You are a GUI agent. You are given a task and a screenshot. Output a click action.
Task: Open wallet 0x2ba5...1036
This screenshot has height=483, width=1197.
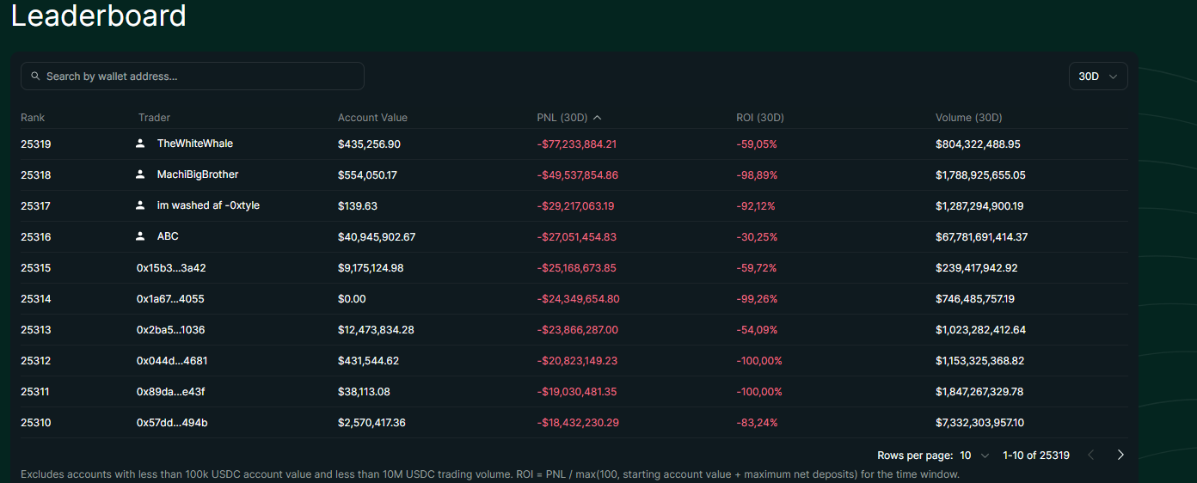tap(170, 330)
